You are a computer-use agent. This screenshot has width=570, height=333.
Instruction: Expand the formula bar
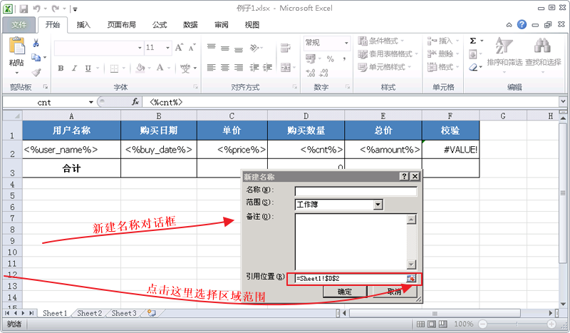563,101
